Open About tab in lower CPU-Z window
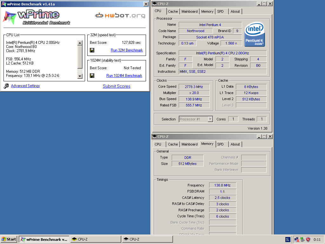Viewport: 325px width, 244px height. [x=235, y=144]
